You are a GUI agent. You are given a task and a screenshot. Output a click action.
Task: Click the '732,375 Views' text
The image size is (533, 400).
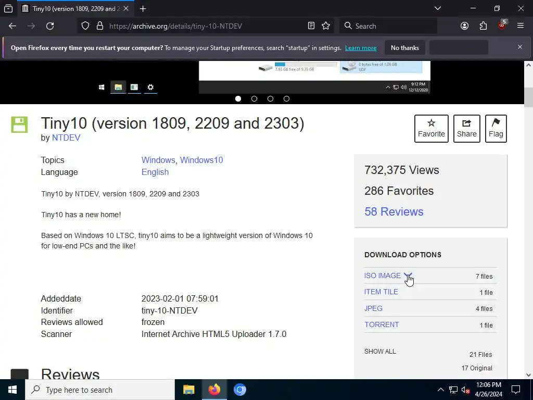[402, 170]
